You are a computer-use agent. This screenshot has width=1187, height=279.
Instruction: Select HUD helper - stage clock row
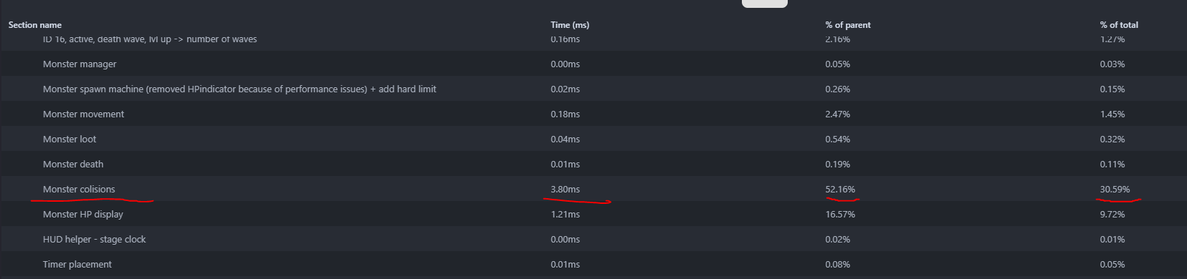pos(593,240)
